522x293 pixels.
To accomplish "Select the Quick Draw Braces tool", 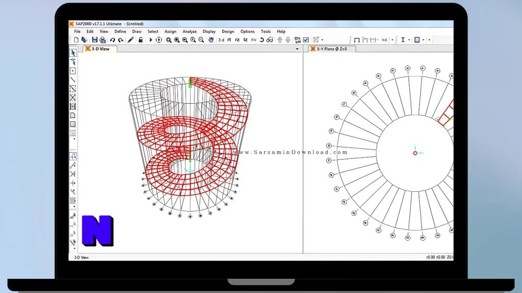I will (x=73, y=98).
